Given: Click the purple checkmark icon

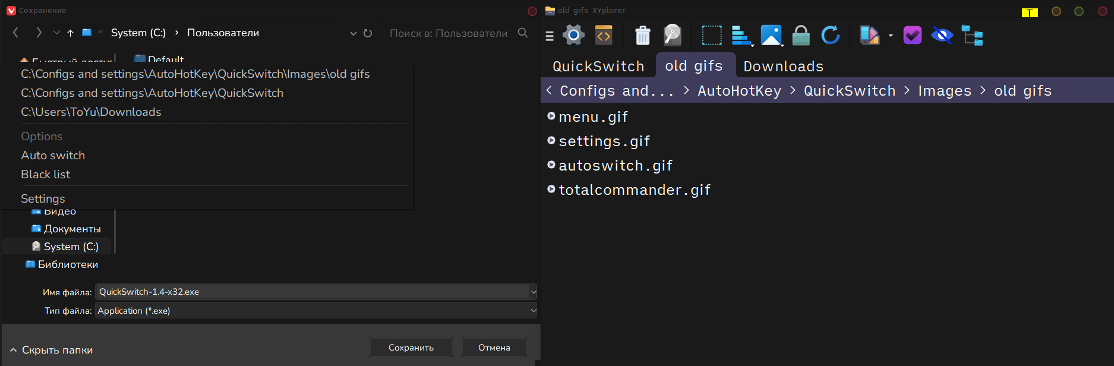Looking at the screenshot, I should (x=913, y=36).
